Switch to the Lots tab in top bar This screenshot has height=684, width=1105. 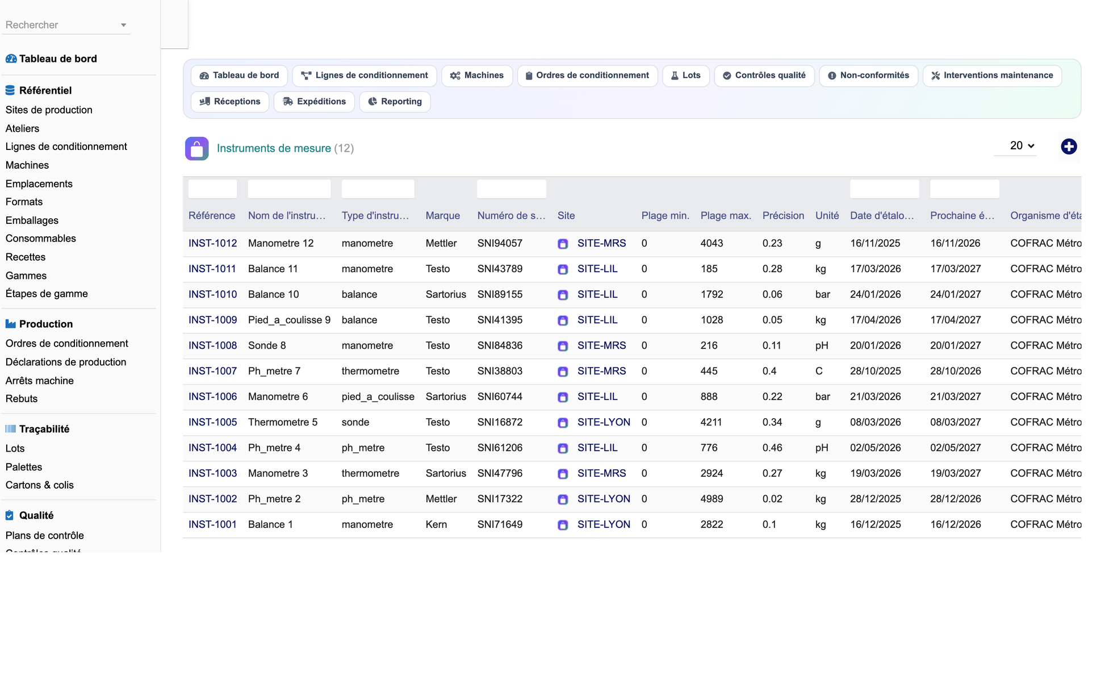(x=686, y=76)
